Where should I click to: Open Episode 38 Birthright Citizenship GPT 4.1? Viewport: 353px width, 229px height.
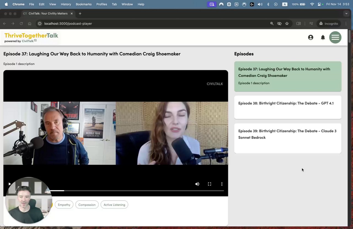click(288, 107)
